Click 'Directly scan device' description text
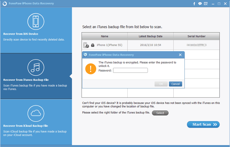 click(x=34, y=39)
